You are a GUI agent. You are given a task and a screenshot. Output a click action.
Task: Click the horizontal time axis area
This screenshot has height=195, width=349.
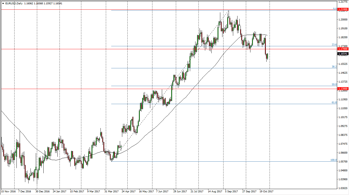(162, 192)
